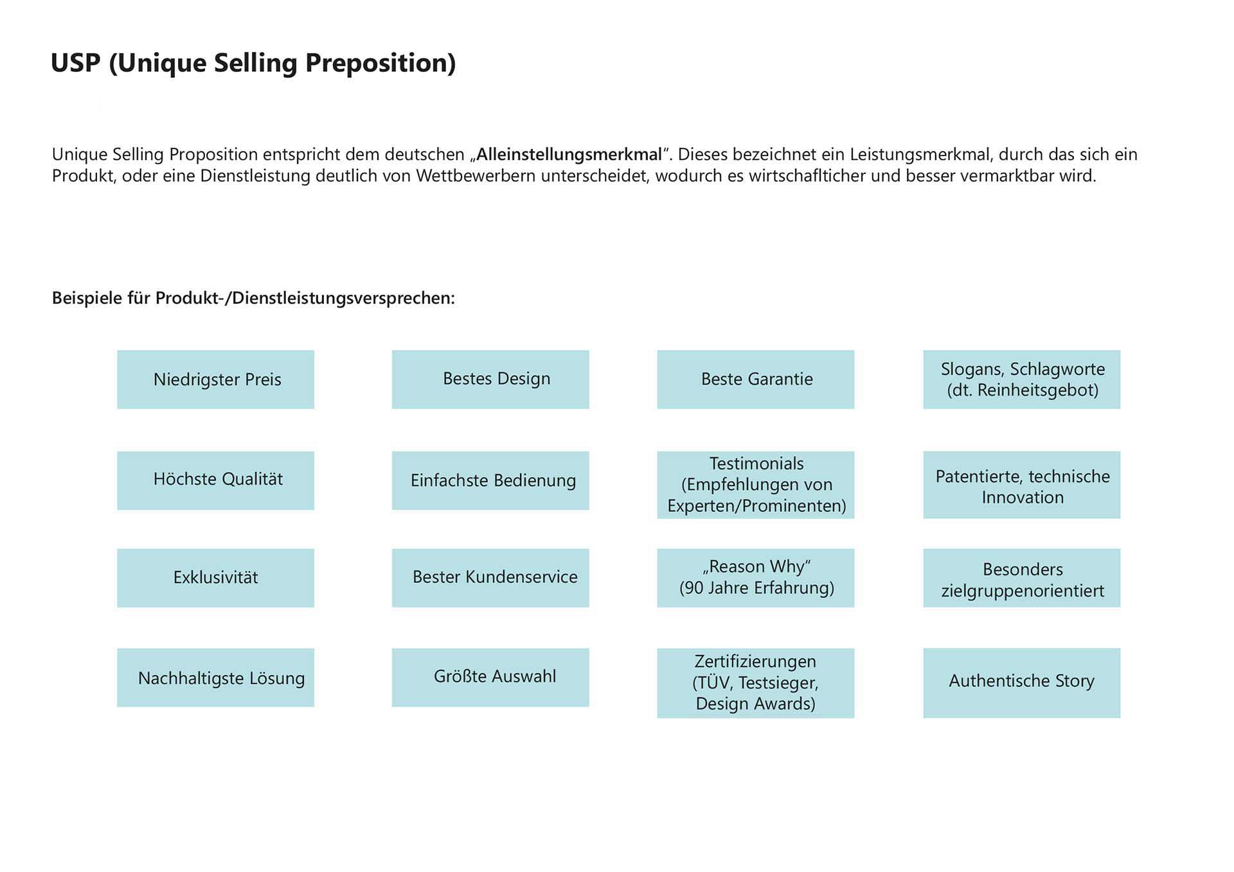Viewport: 1234px width, 872px height.
Task: Click the "Zertifizierungen" tile
Action: 755,683
